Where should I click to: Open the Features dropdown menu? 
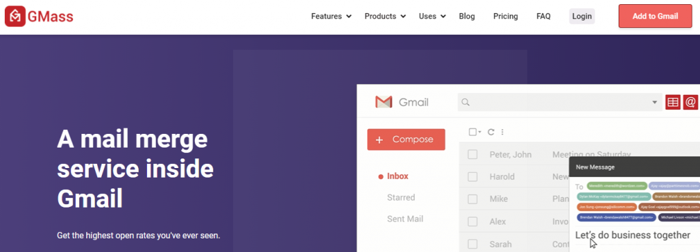coord(332,16)
